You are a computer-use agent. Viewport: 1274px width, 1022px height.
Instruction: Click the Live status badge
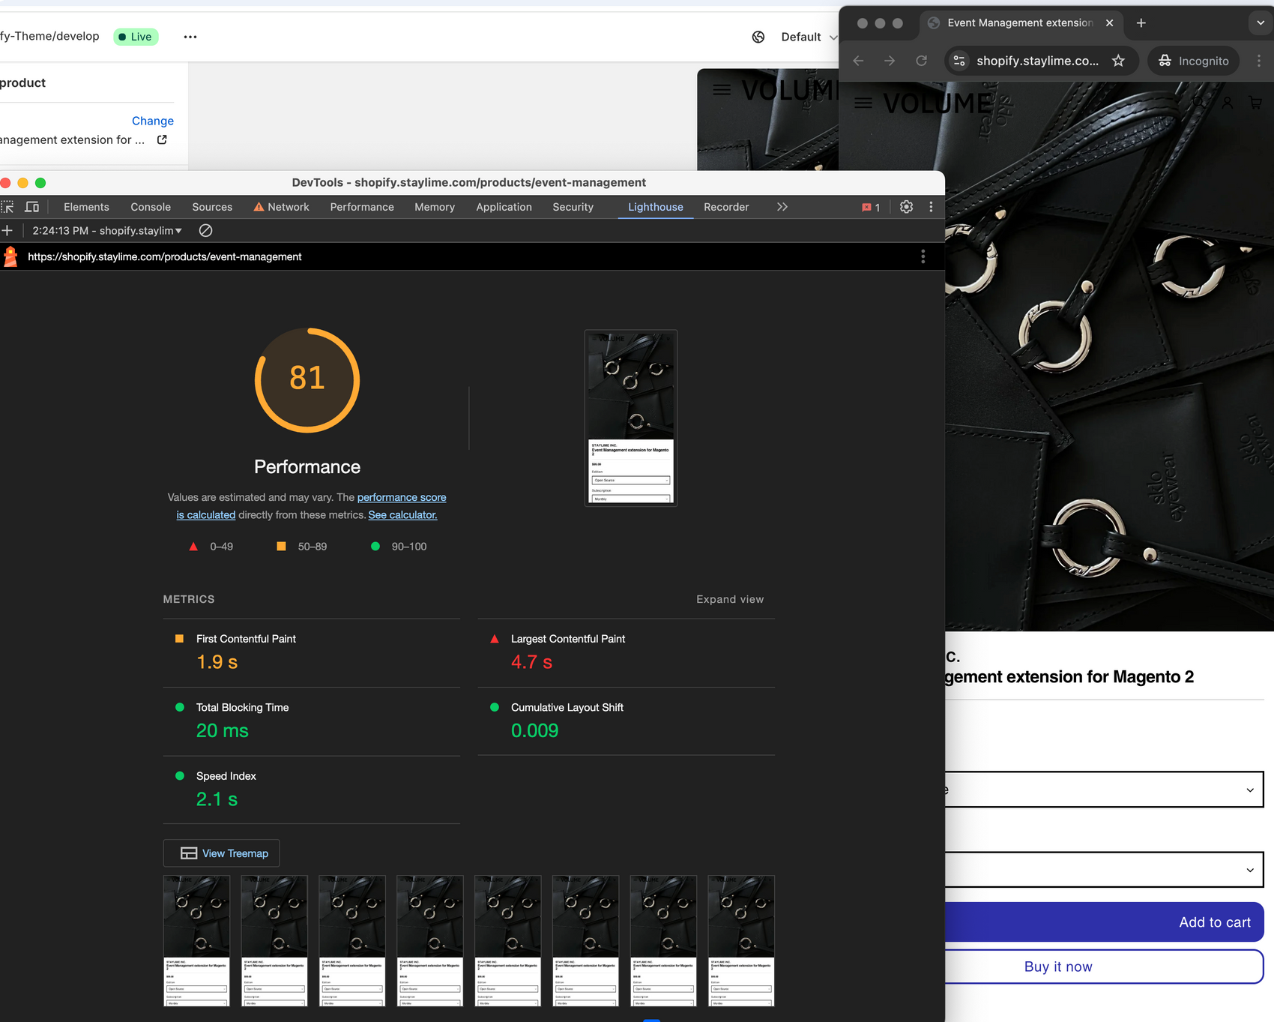pyautogui.click(x=136, y=37)
